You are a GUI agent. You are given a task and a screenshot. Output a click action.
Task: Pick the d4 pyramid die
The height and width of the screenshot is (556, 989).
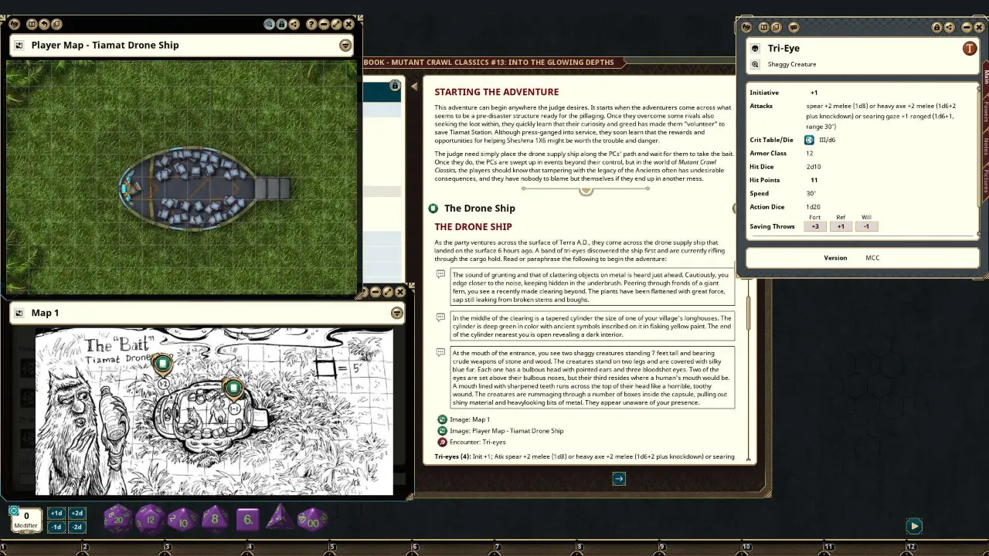[x=279, y=518]
